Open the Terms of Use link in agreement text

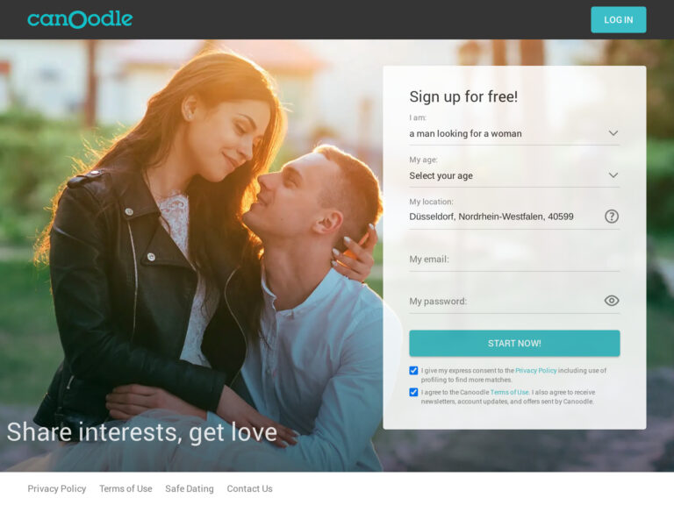[x=509, y=392]
